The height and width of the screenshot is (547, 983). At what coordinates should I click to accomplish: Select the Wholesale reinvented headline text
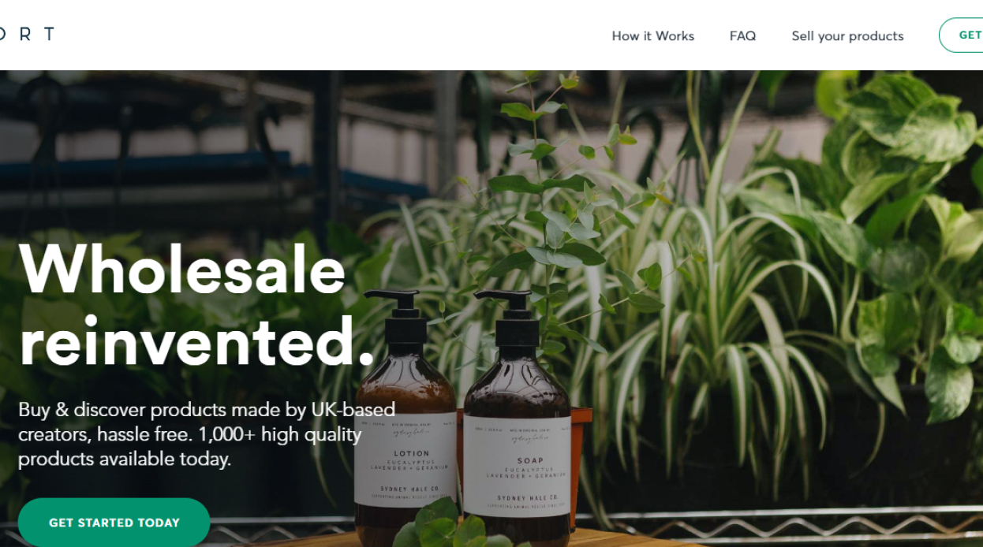point(196,305)
